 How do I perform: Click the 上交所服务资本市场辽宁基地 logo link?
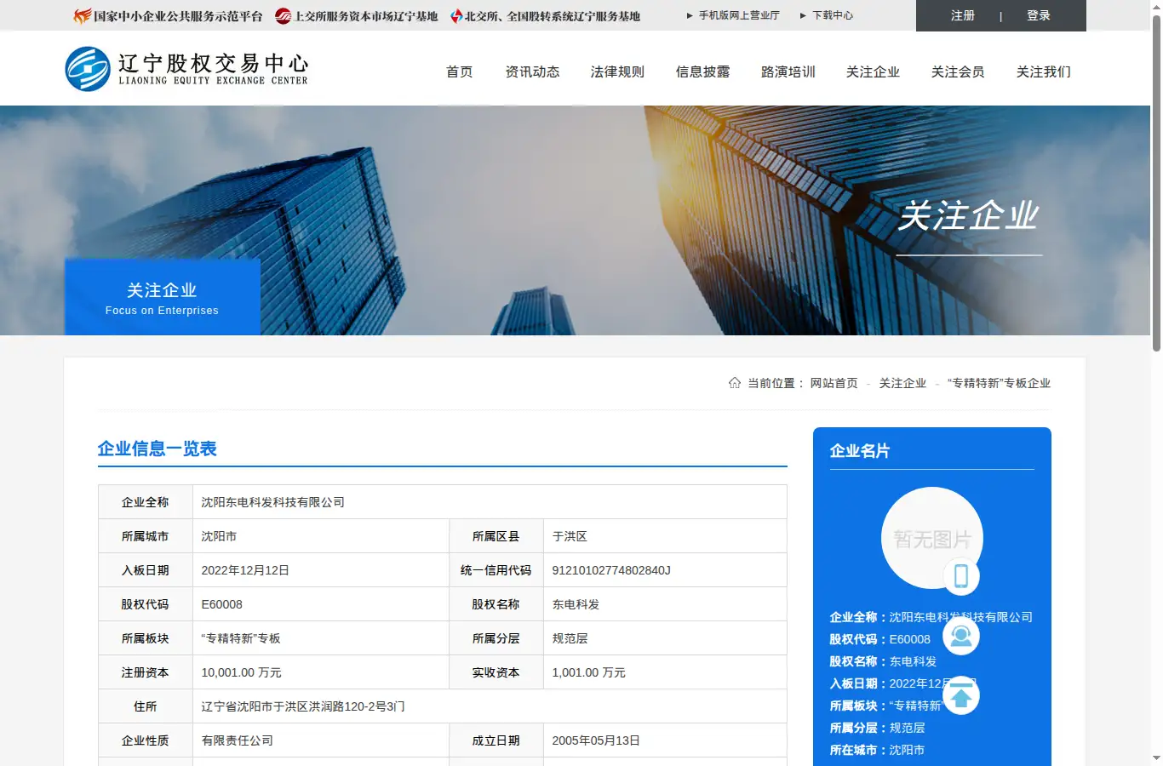357,16
